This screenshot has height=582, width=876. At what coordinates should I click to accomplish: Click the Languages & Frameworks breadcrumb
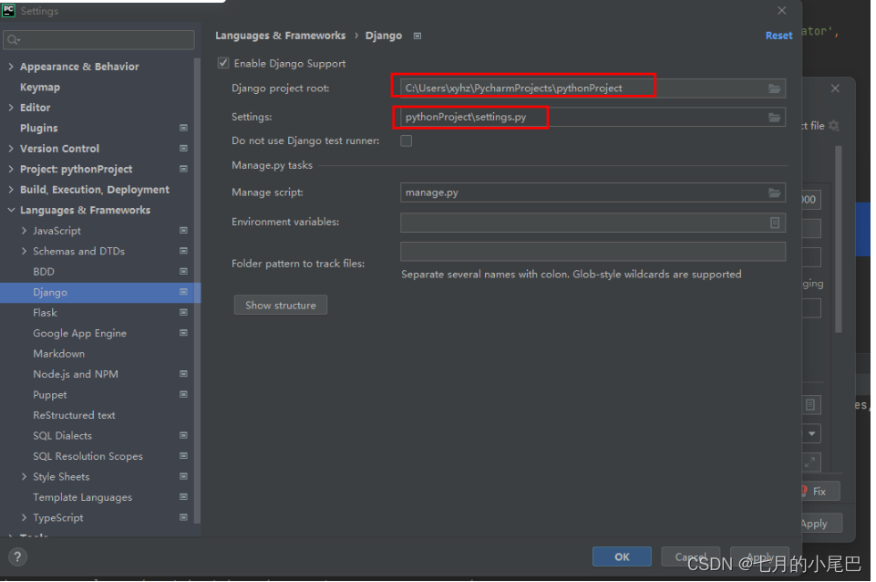(281, 36)
